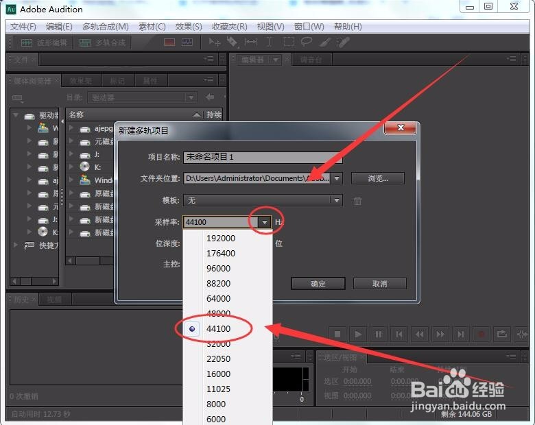Select the Paintbrush Selection tool
This screenshot has width=535, height=425.
[x=325, y=42]
